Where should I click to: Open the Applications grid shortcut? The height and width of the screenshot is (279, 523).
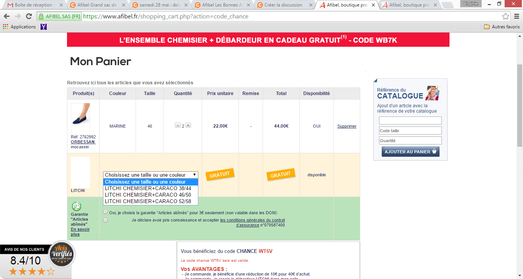(x=19, y=27)
